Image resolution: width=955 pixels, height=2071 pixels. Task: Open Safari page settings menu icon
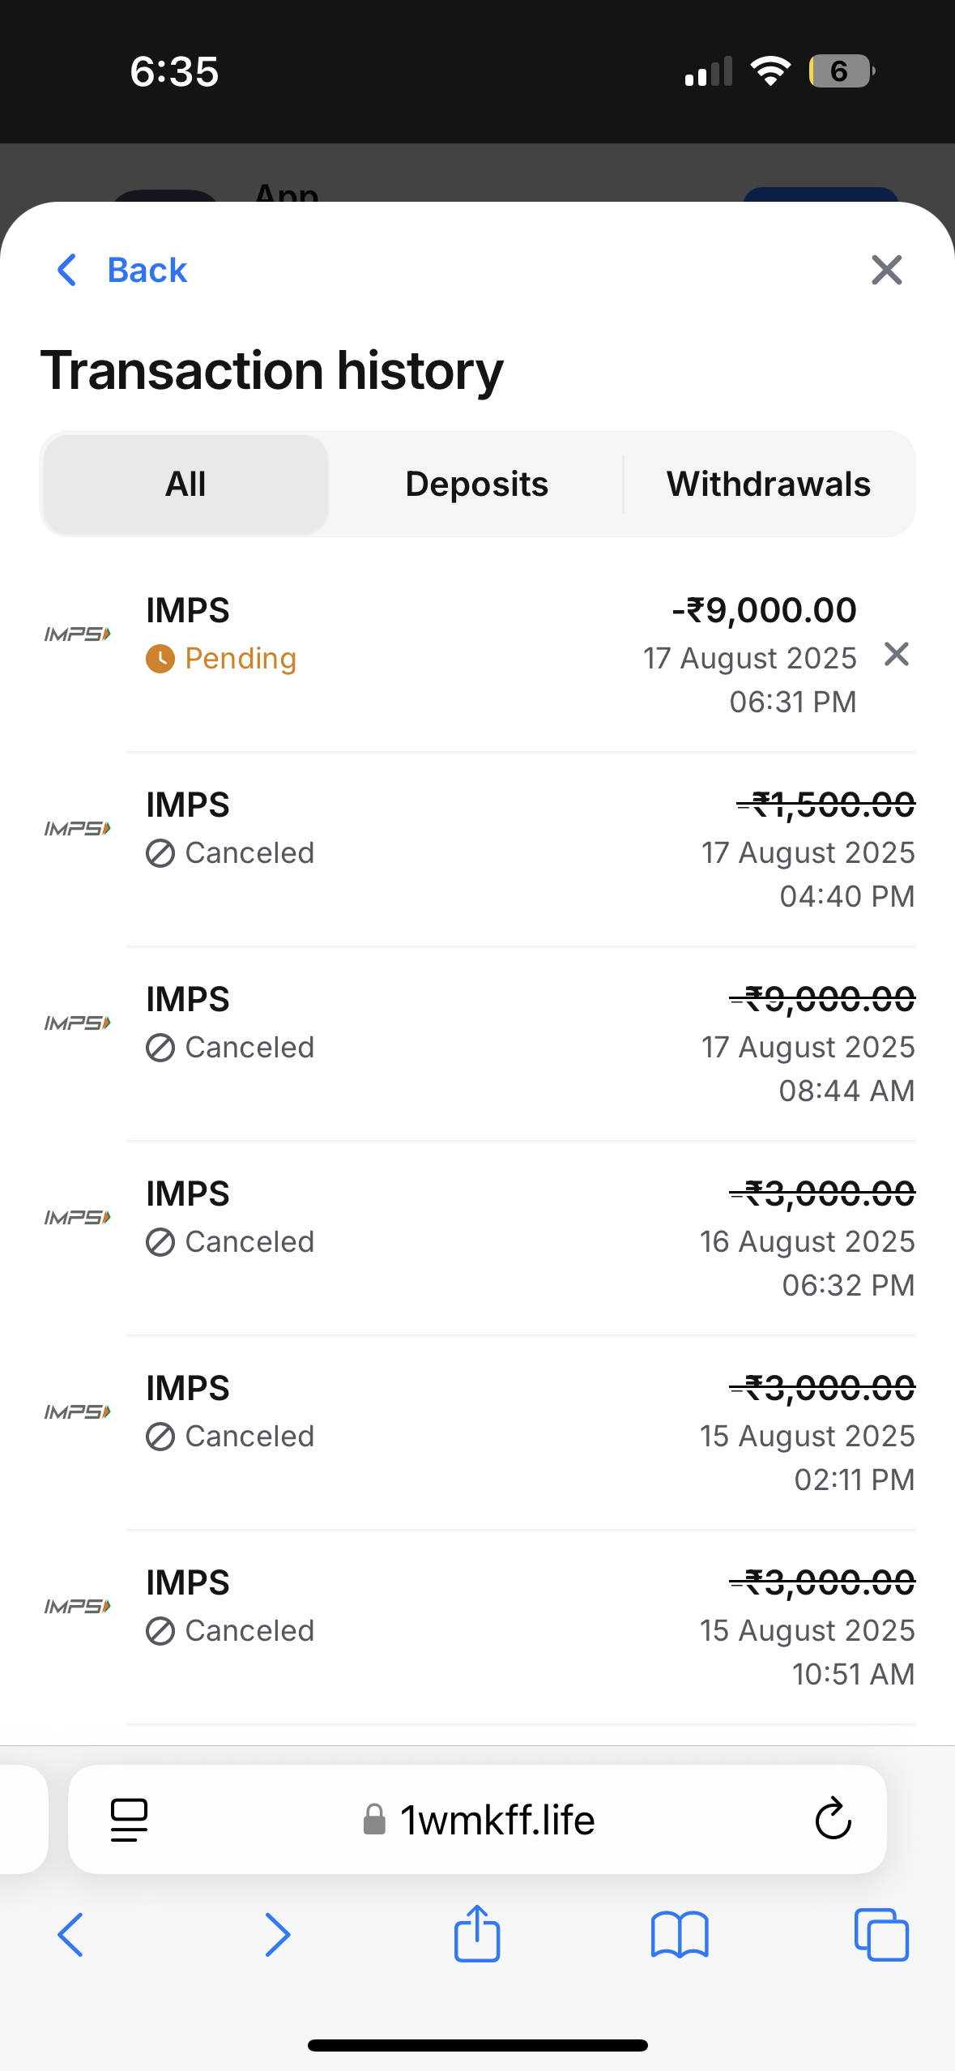(129, 1820)
